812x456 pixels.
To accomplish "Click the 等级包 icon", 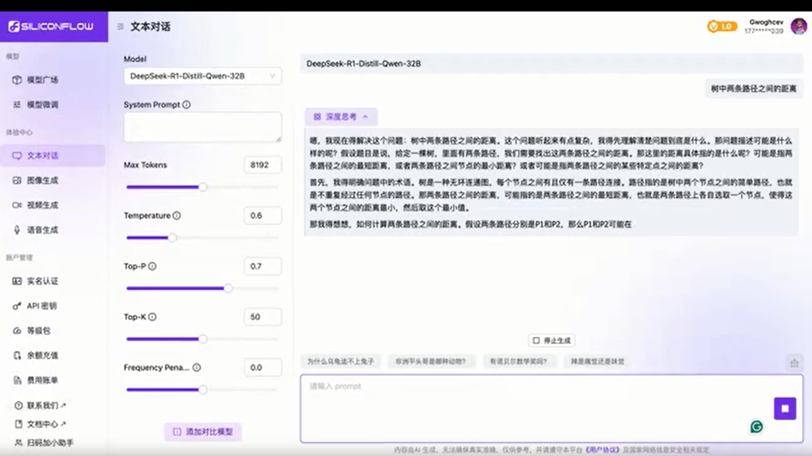I will (17, 331).
